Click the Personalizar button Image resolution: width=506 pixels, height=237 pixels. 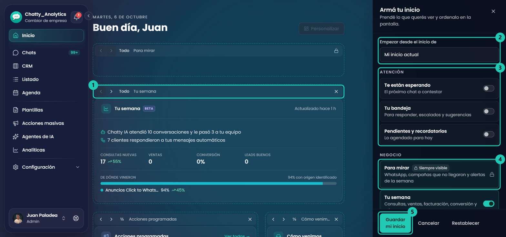tap(321, 29)
